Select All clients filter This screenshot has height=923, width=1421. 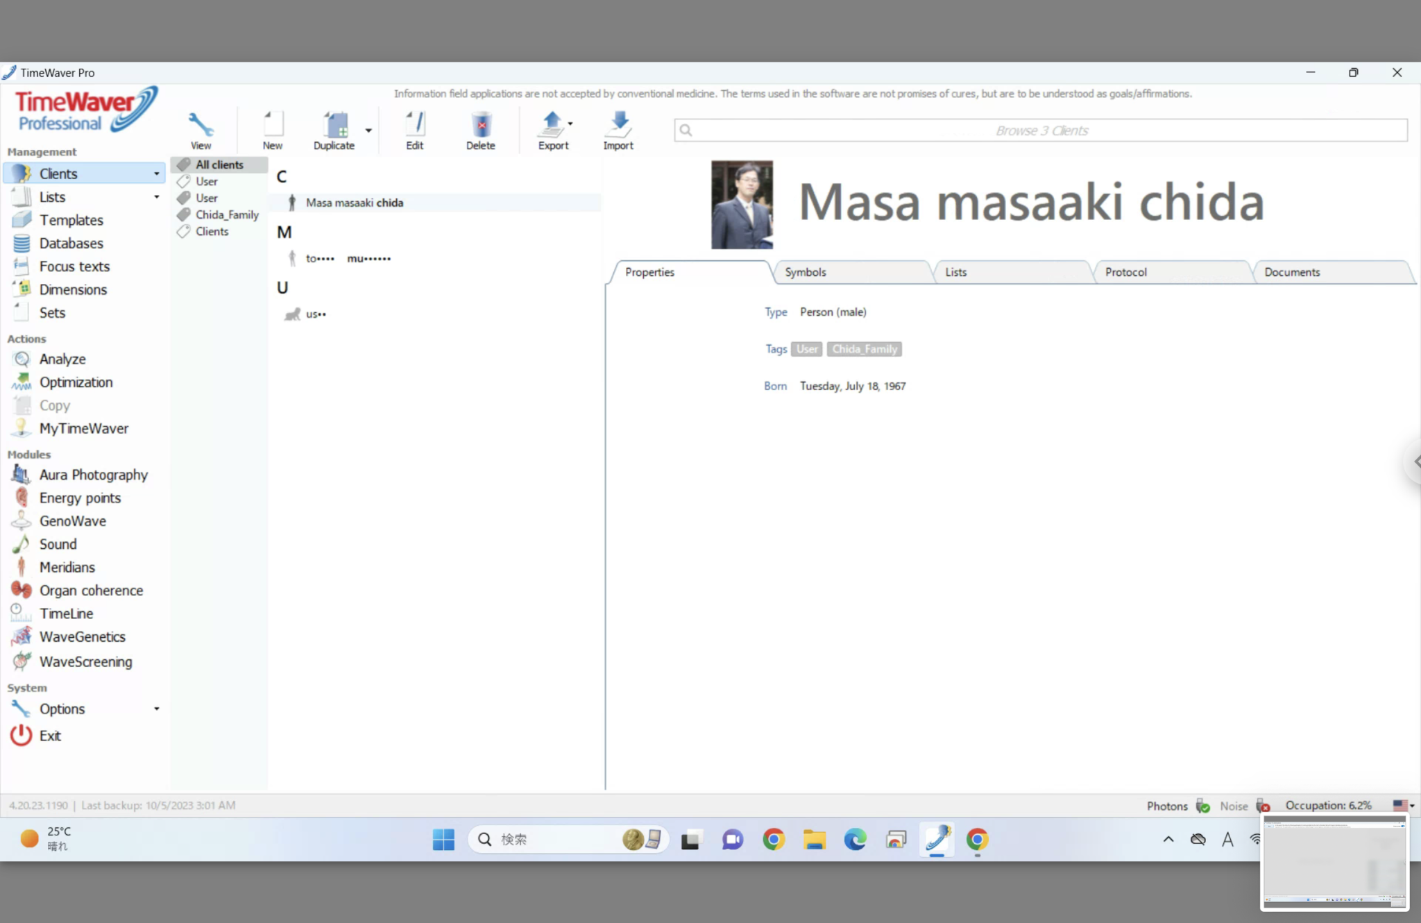(219, 164)
